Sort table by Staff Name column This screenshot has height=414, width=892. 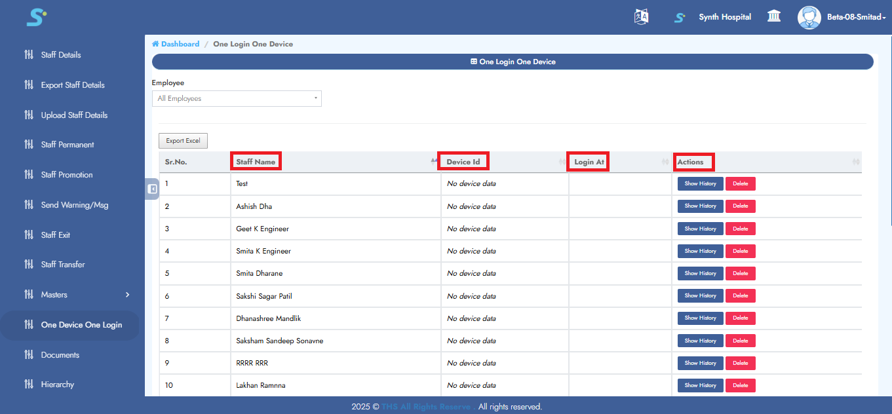point(256,162)
